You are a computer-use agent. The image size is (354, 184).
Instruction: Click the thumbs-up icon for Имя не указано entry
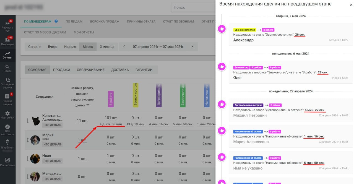pyautogui.click(x=222, y=157)
